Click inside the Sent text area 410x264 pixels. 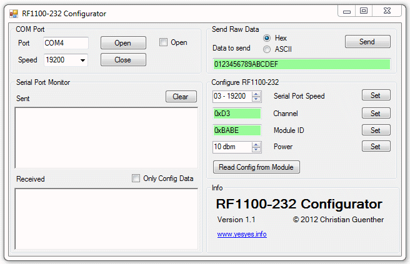pos(106,138)
